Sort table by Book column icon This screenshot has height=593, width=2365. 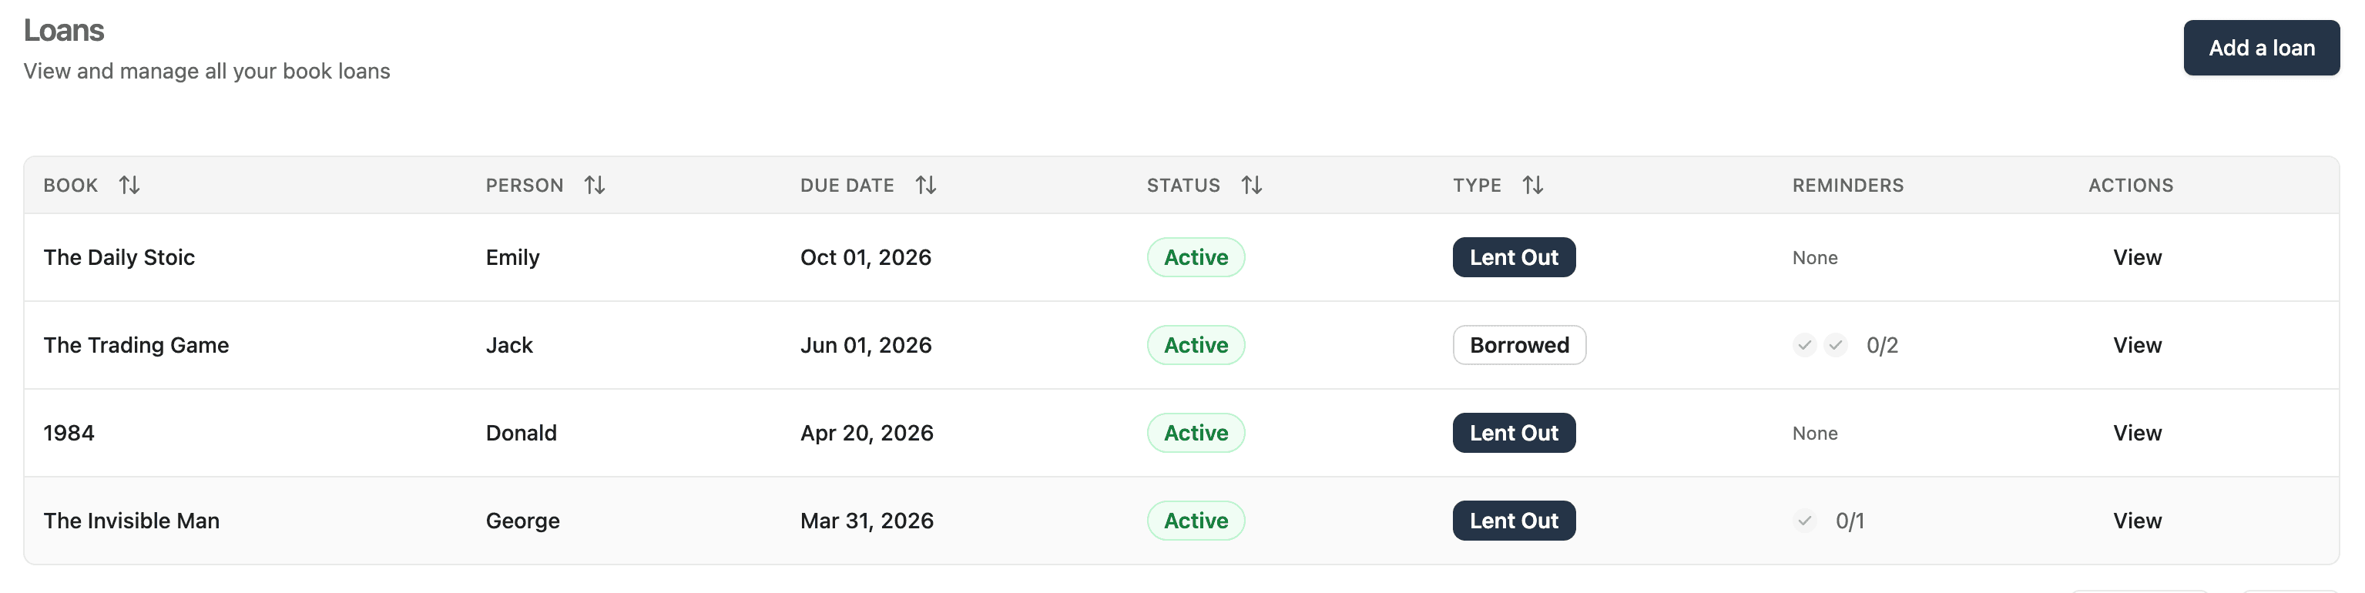pyautogui.click(x=129, y=186)
